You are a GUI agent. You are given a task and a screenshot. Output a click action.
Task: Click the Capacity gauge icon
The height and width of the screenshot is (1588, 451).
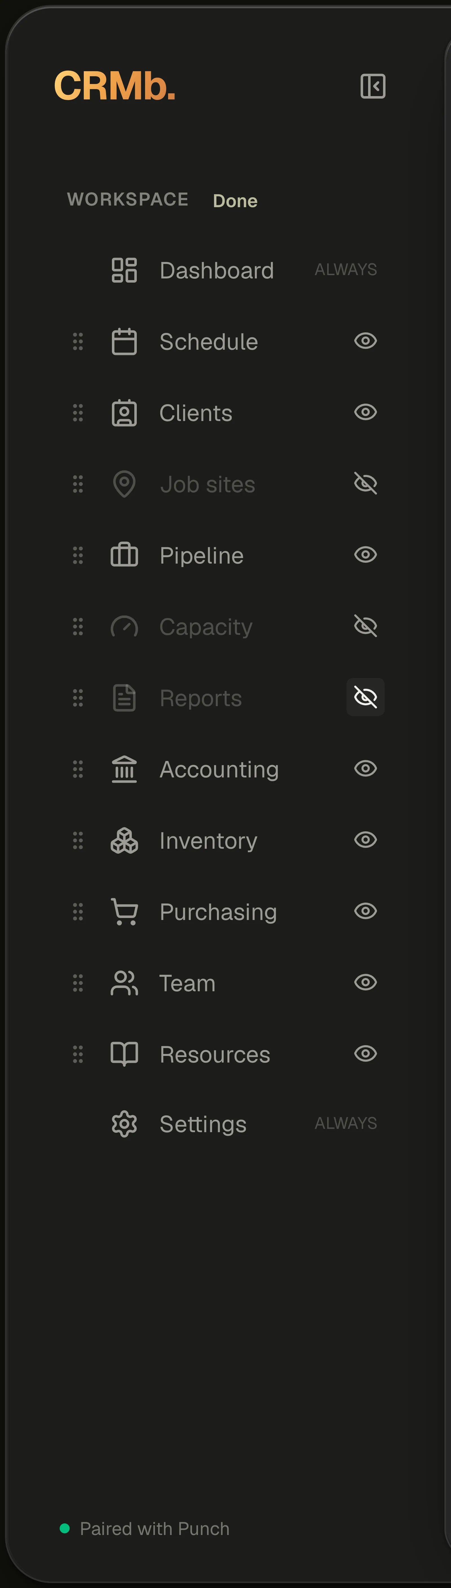click(124, 626)
